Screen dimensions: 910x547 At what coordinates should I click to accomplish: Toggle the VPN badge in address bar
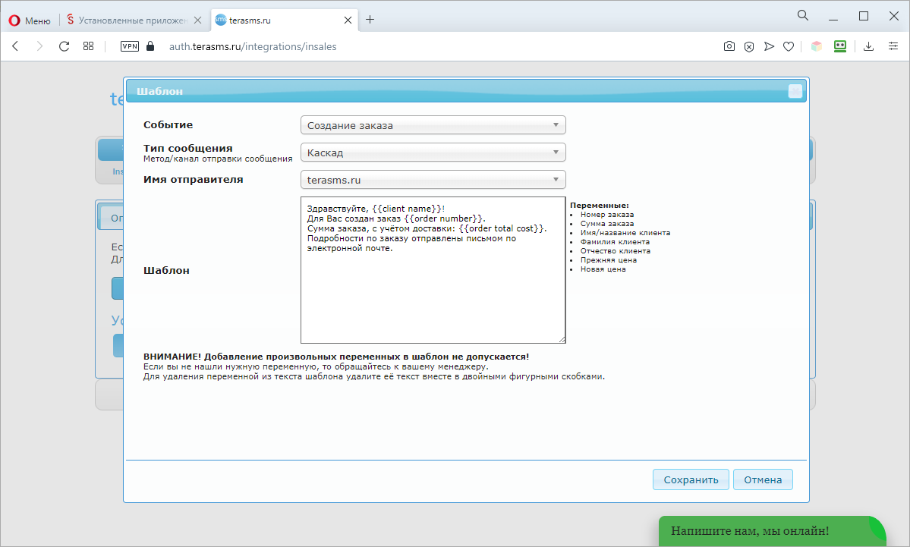coord(130,46)
